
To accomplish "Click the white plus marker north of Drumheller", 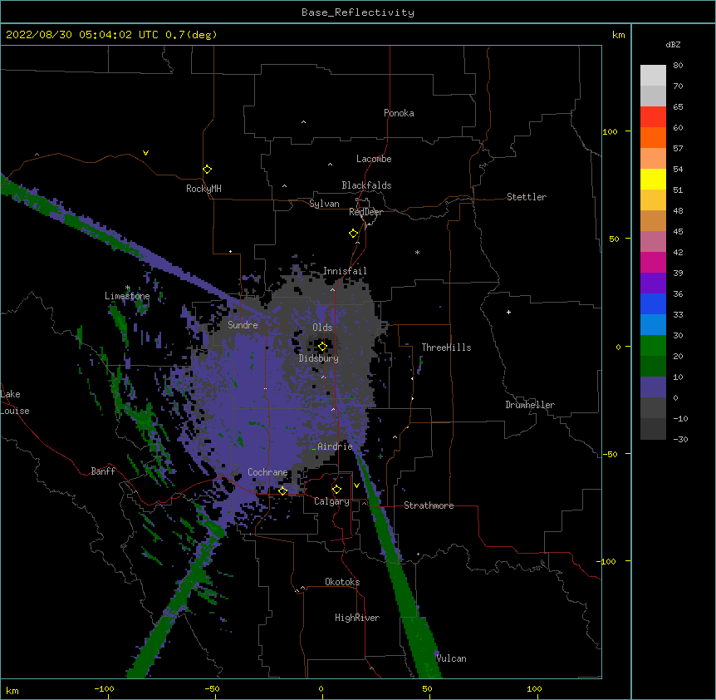I will (508, 312).
